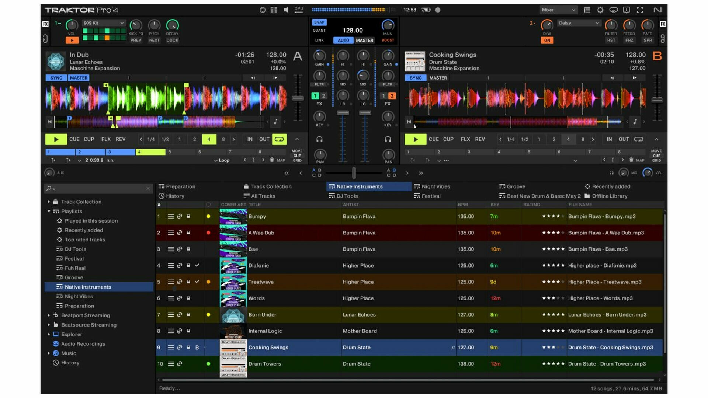Open the Loop cue type dropdown on deck A
708x398 pixels.
pos(222,160)
